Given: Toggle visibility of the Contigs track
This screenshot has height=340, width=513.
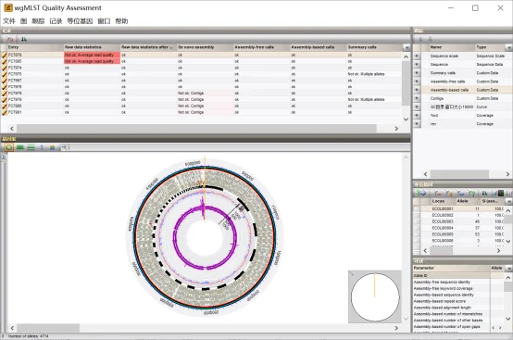Looking at the screenshot, I should point(417,98).
